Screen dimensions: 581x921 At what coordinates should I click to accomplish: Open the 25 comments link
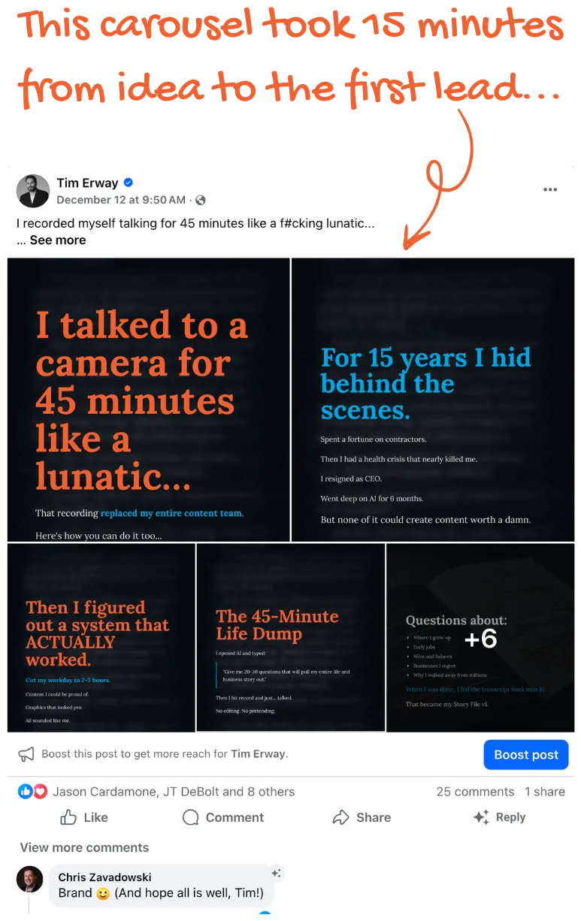coord(475,792)
